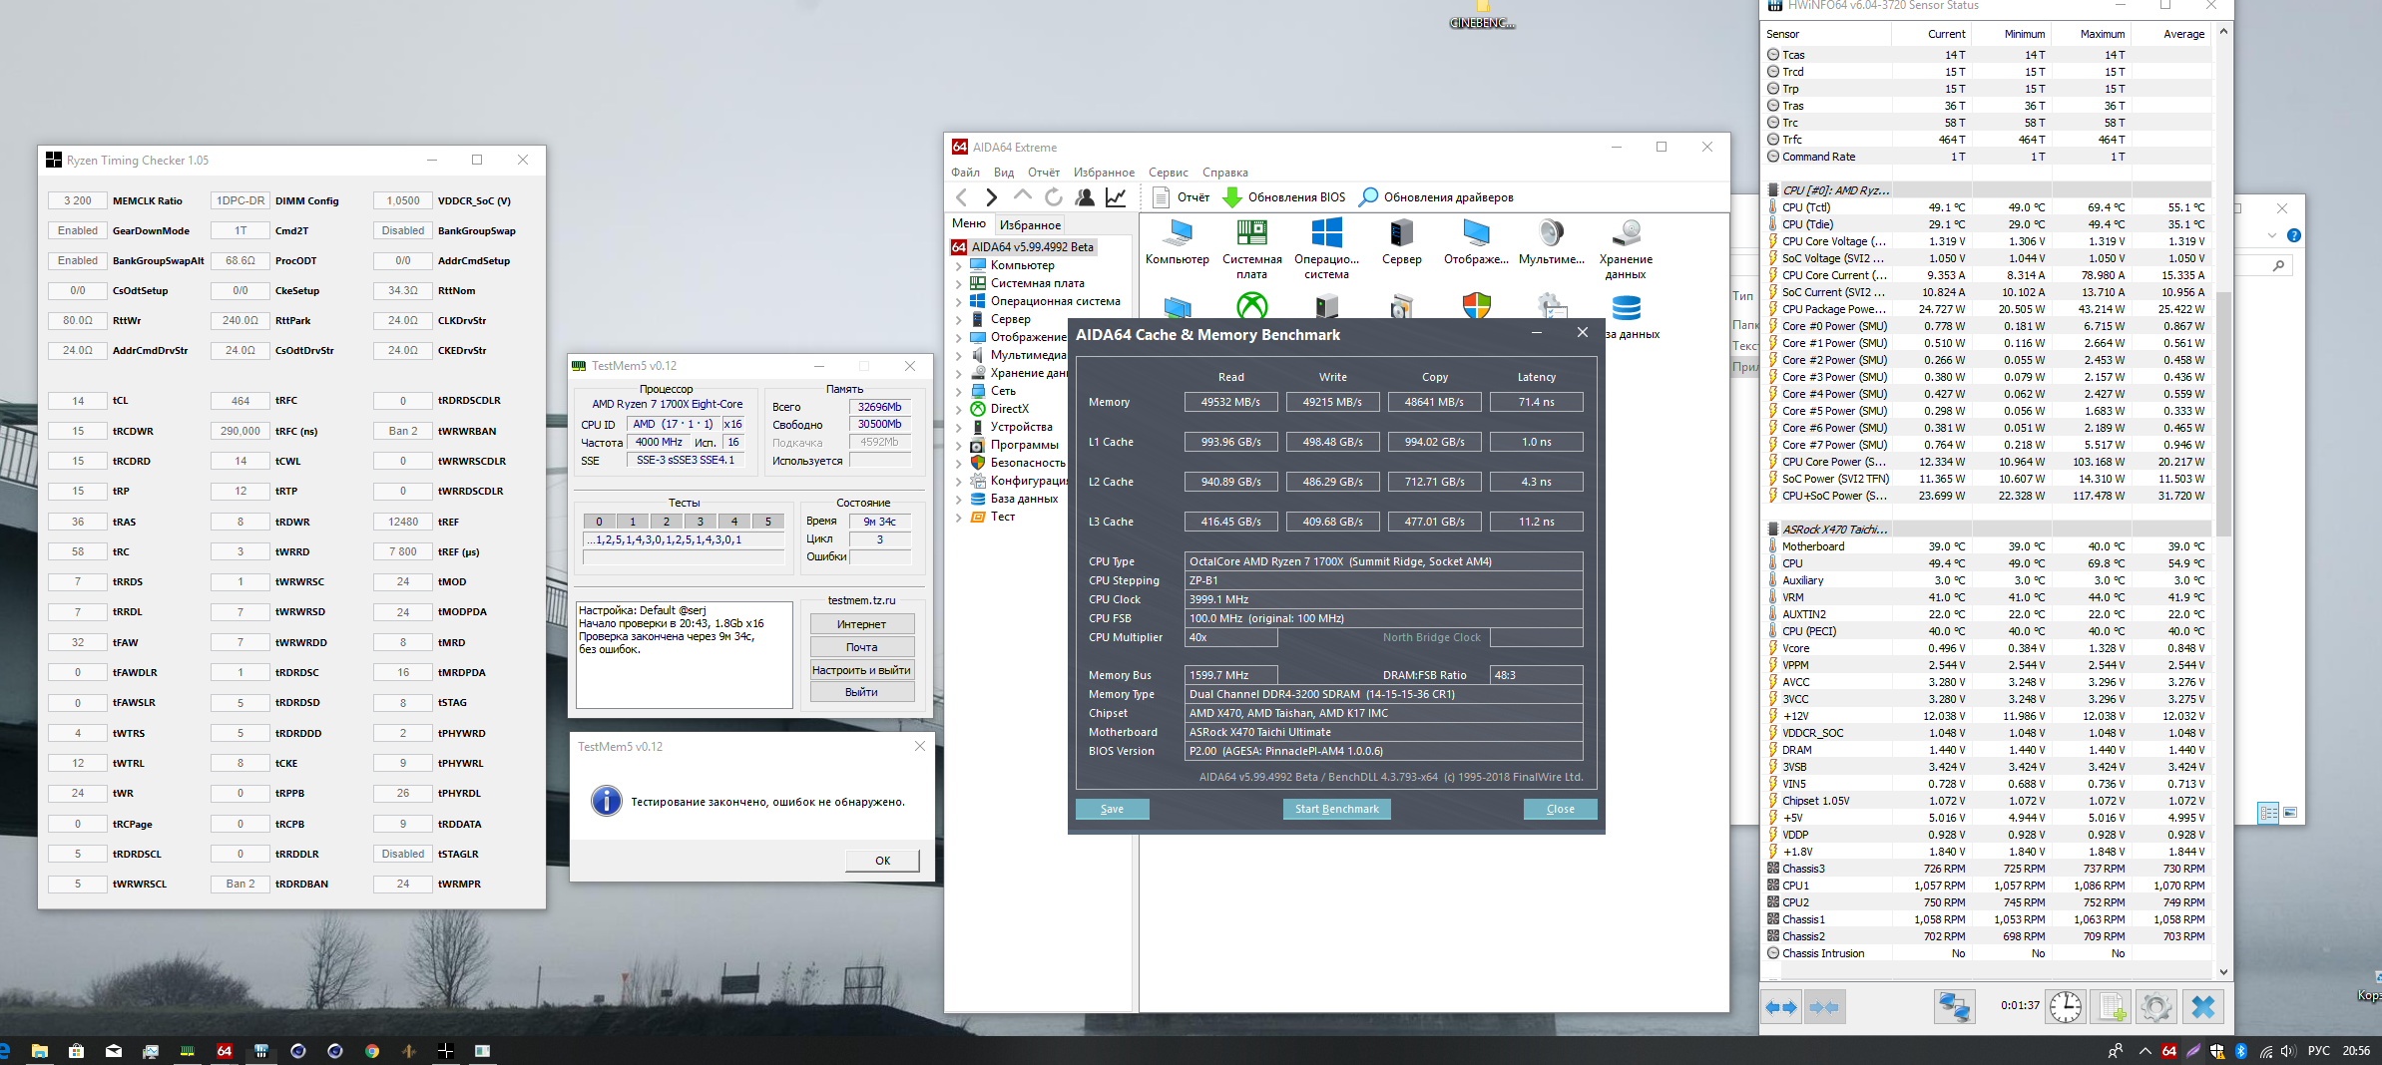
Task: Open the graph chart icon in AIDA64 toolbar
Action: [x=1116, y=197]
